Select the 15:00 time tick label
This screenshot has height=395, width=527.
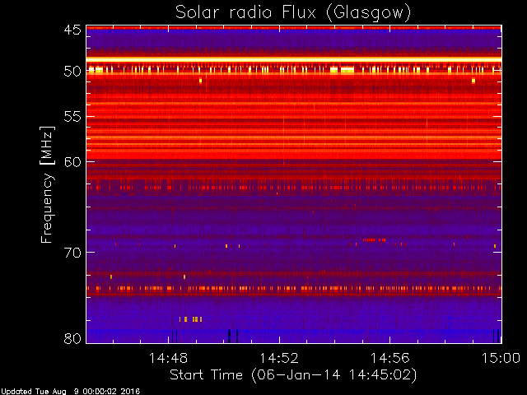pyautogui.click(x=501, y=358)
